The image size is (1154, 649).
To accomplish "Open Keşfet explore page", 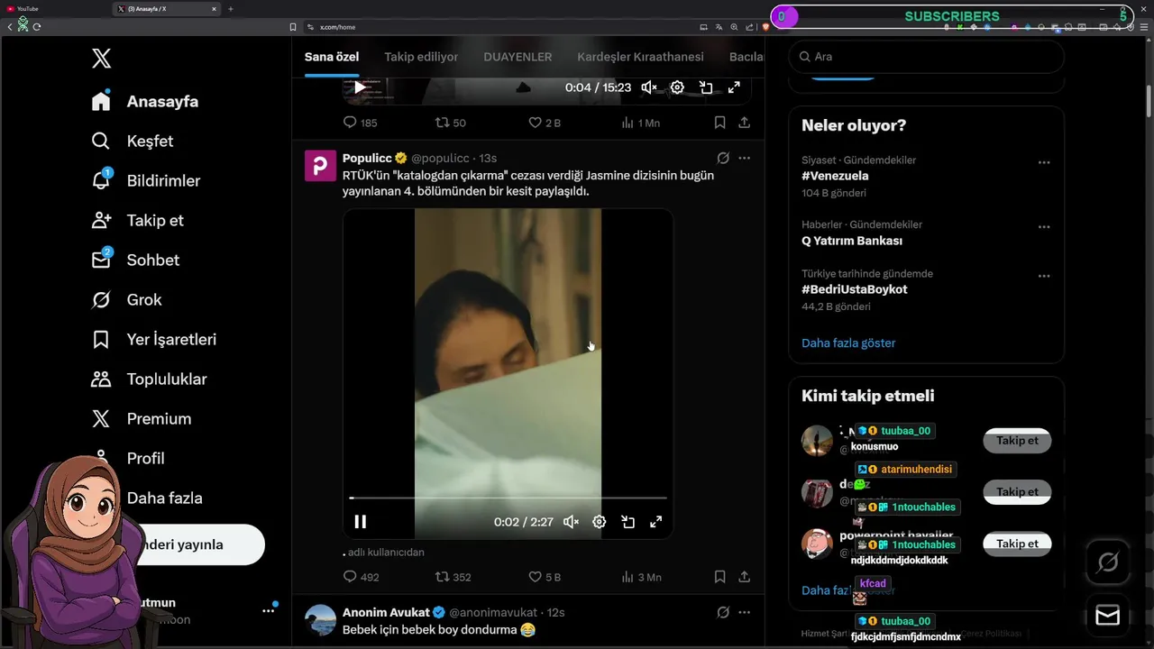I will pyautogui.click(x=132, y=141).
